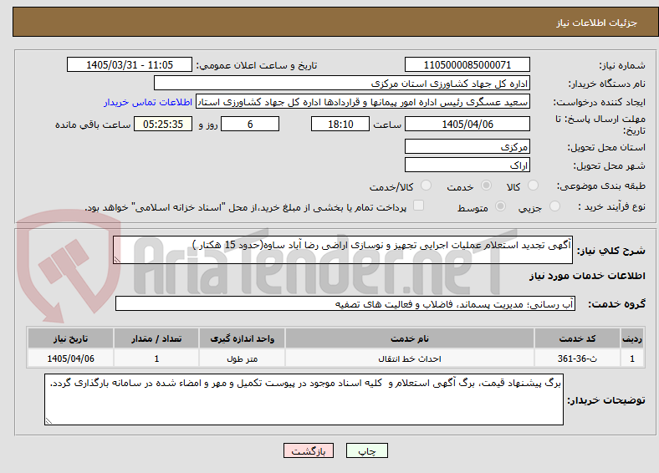Click the شماره نیاز label
Screen dimensions: 659x473
[622, 65]
